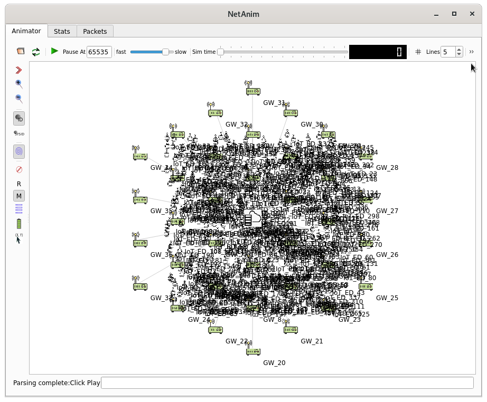Activate the X,Y mouse position tool
Viewport: 487px width, 402px height.
pos(18,238)
